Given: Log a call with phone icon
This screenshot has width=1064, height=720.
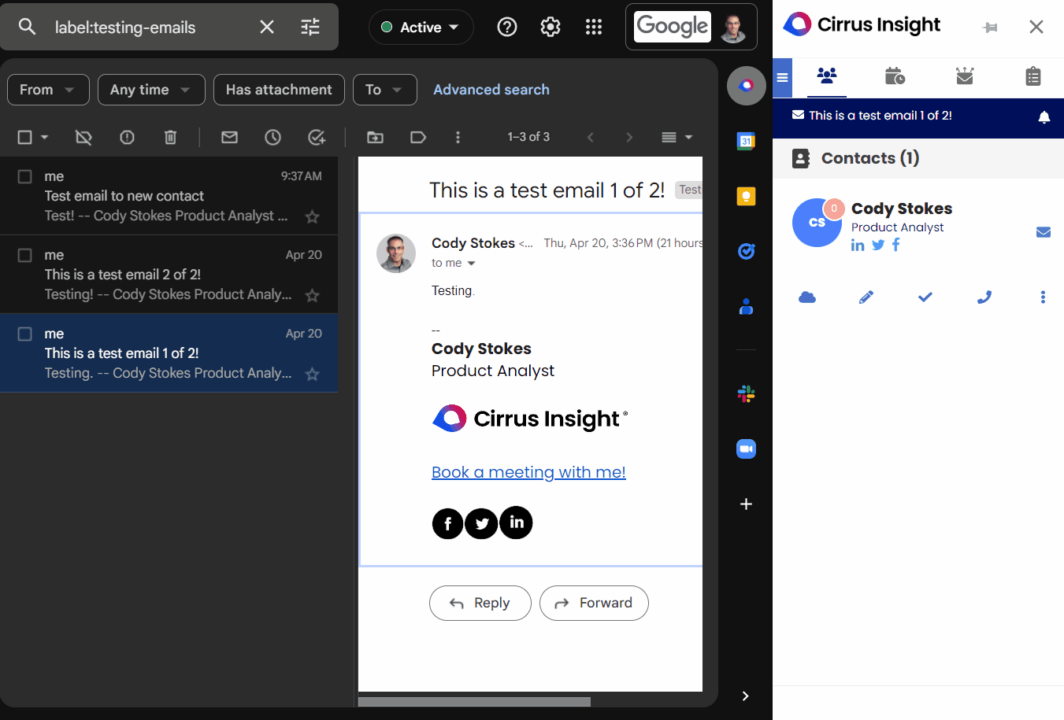Looking at the screenshot, I should (x=984, y=297).
